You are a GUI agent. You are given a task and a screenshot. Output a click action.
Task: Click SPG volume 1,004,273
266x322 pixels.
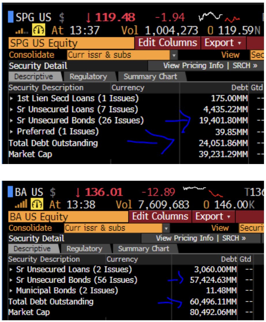point(171,30)
